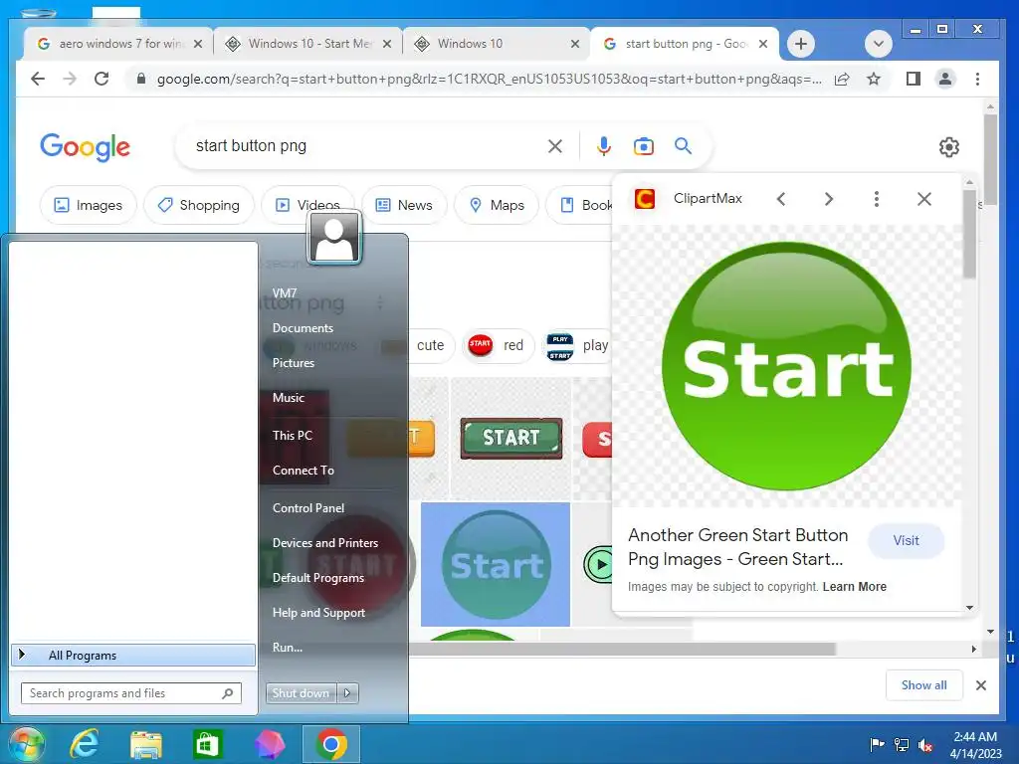Click the blue magnifier search icon
The width and height of the screenshot is (1019, 764).
pos(683,145)
